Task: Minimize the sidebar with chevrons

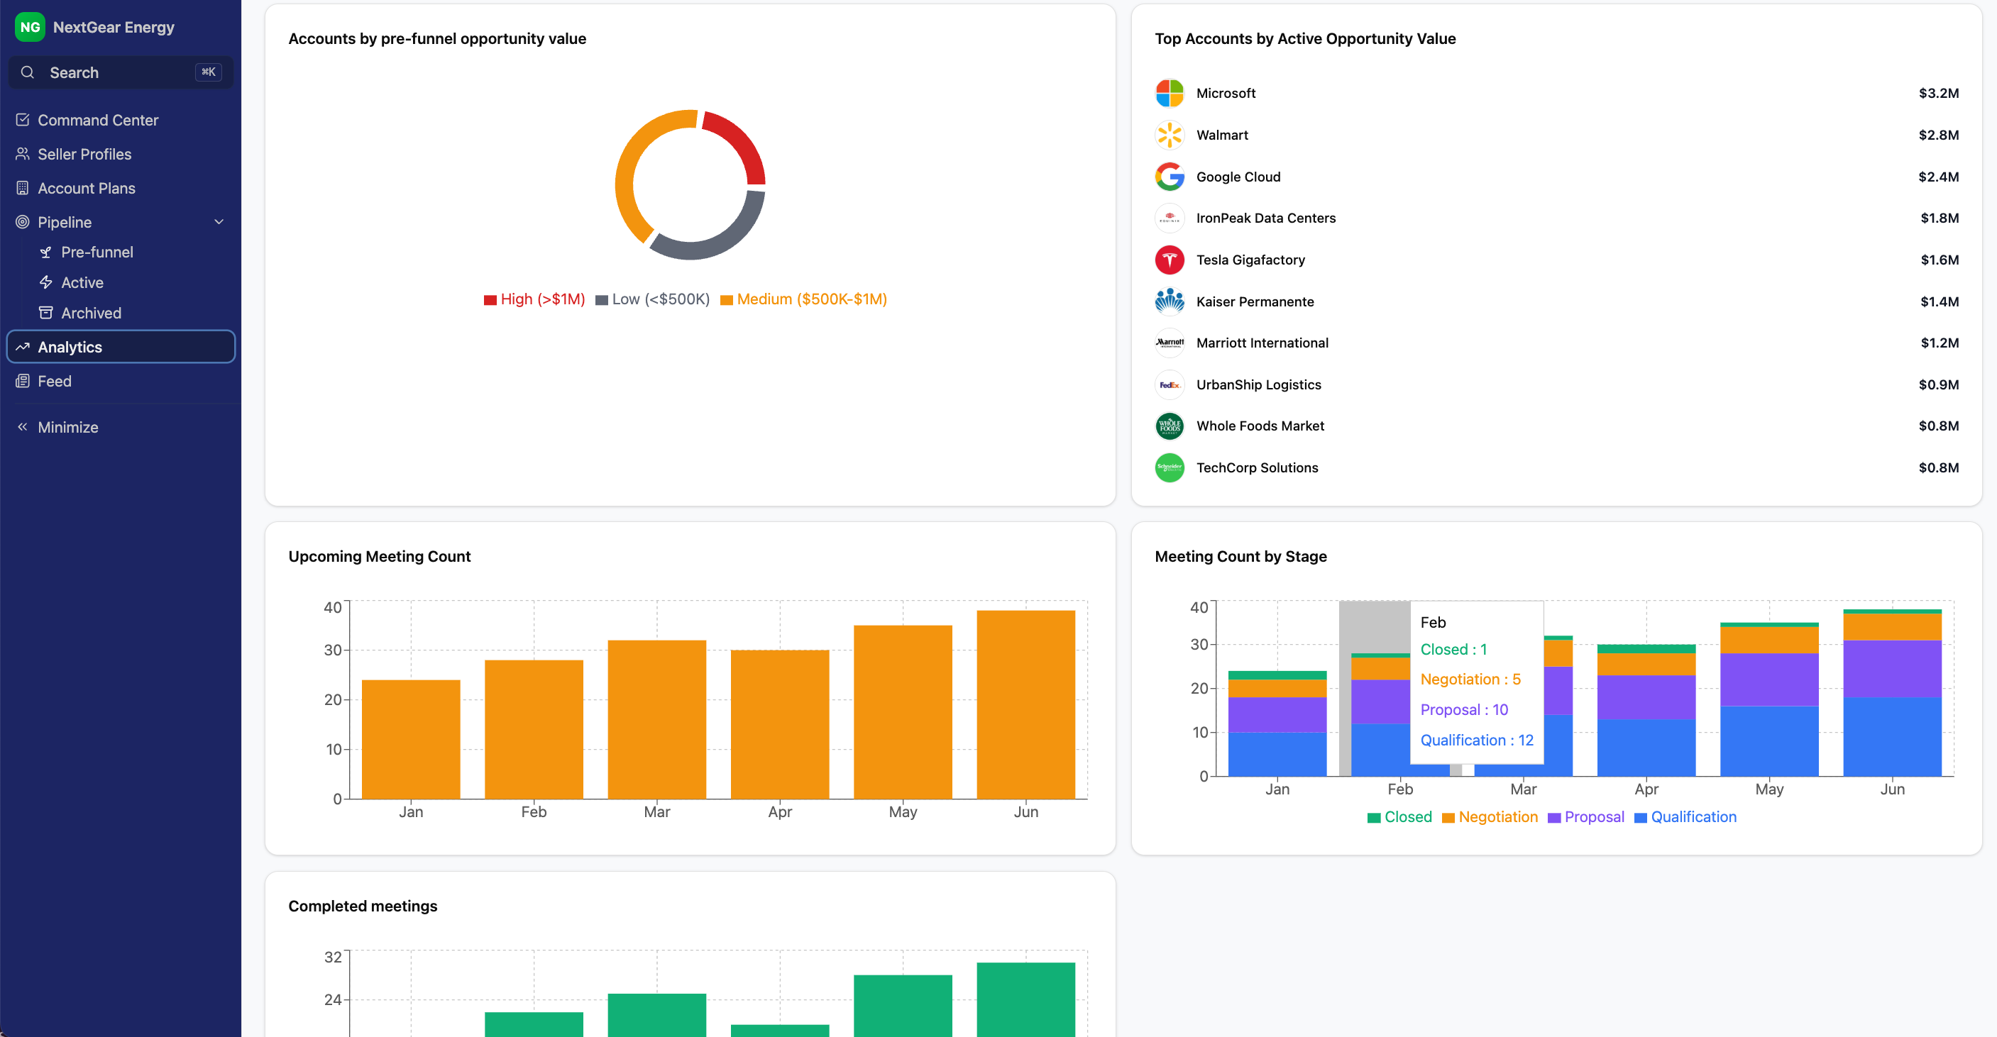Action: click(x=23, y=427)
